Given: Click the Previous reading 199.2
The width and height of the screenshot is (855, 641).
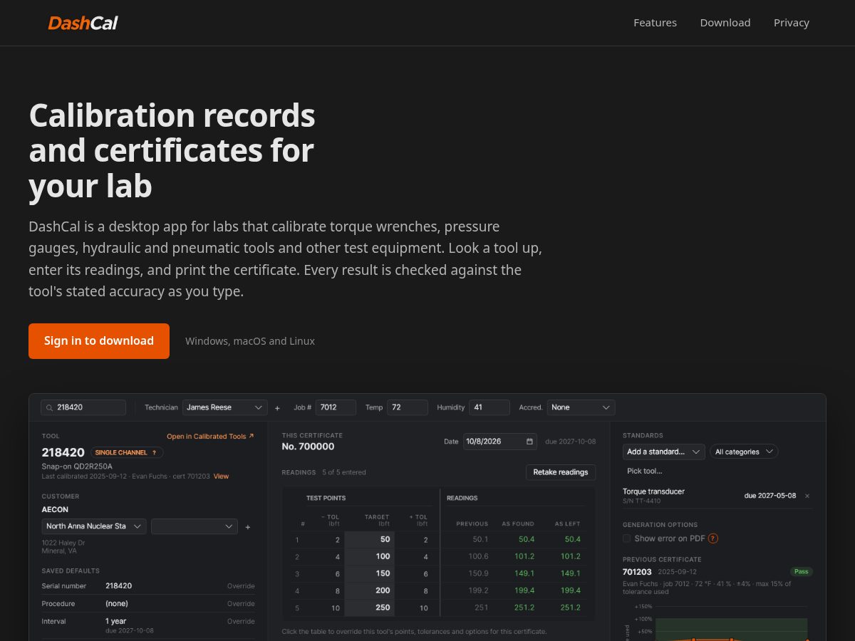Looking at the screenshot, I should pyautogui.click(x=478, y=590).
